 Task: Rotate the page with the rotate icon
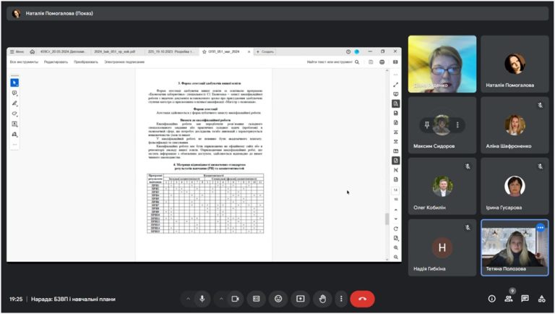click(x=396, y=229)
